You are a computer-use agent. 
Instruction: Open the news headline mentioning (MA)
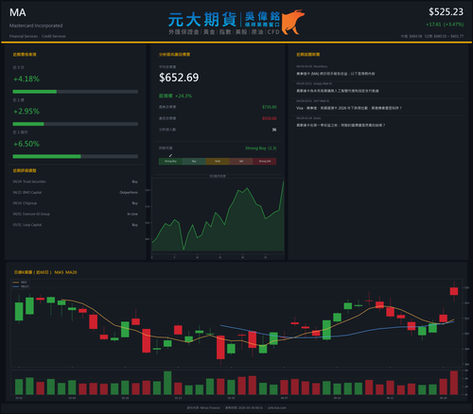[x=336, y=74]
